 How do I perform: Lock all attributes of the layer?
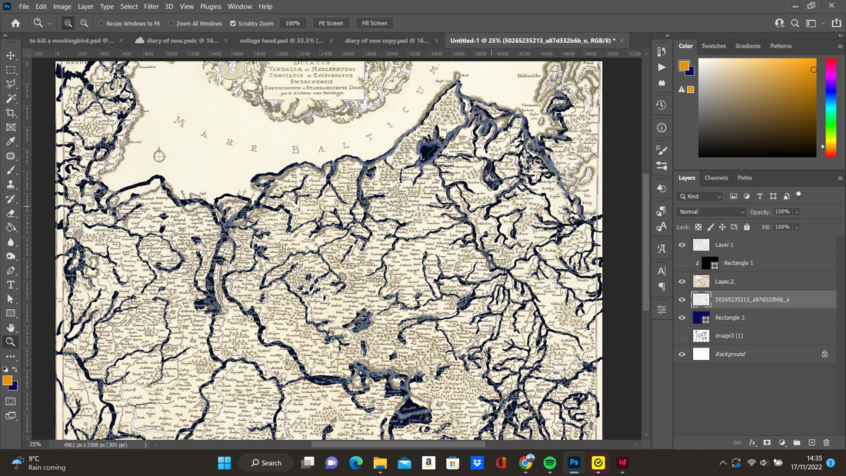tap(747, 227)
